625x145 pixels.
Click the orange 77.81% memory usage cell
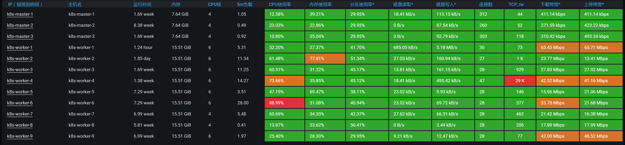[325, 59]
